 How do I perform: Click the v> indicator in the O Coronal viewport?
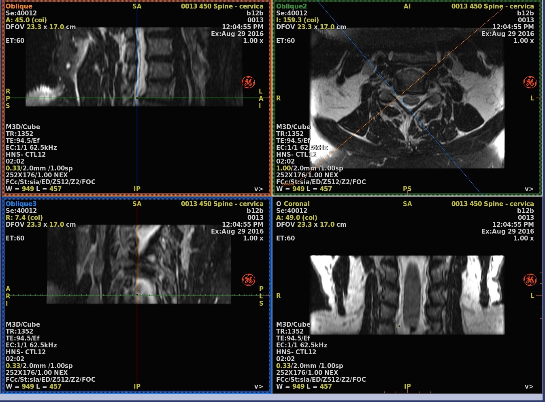(529, 387)
